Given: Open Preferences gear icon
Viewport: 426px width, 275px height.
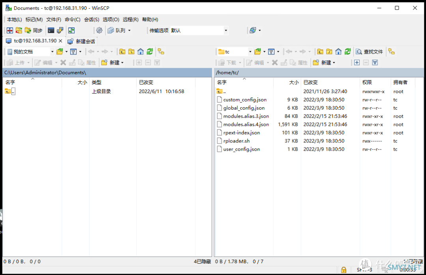Looking at the screenshot, I should (x=99, y=30).
